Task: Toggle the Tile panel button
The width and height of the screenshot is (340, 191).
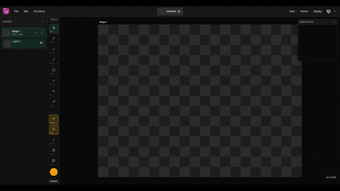Action: click(x=54, y=151)
